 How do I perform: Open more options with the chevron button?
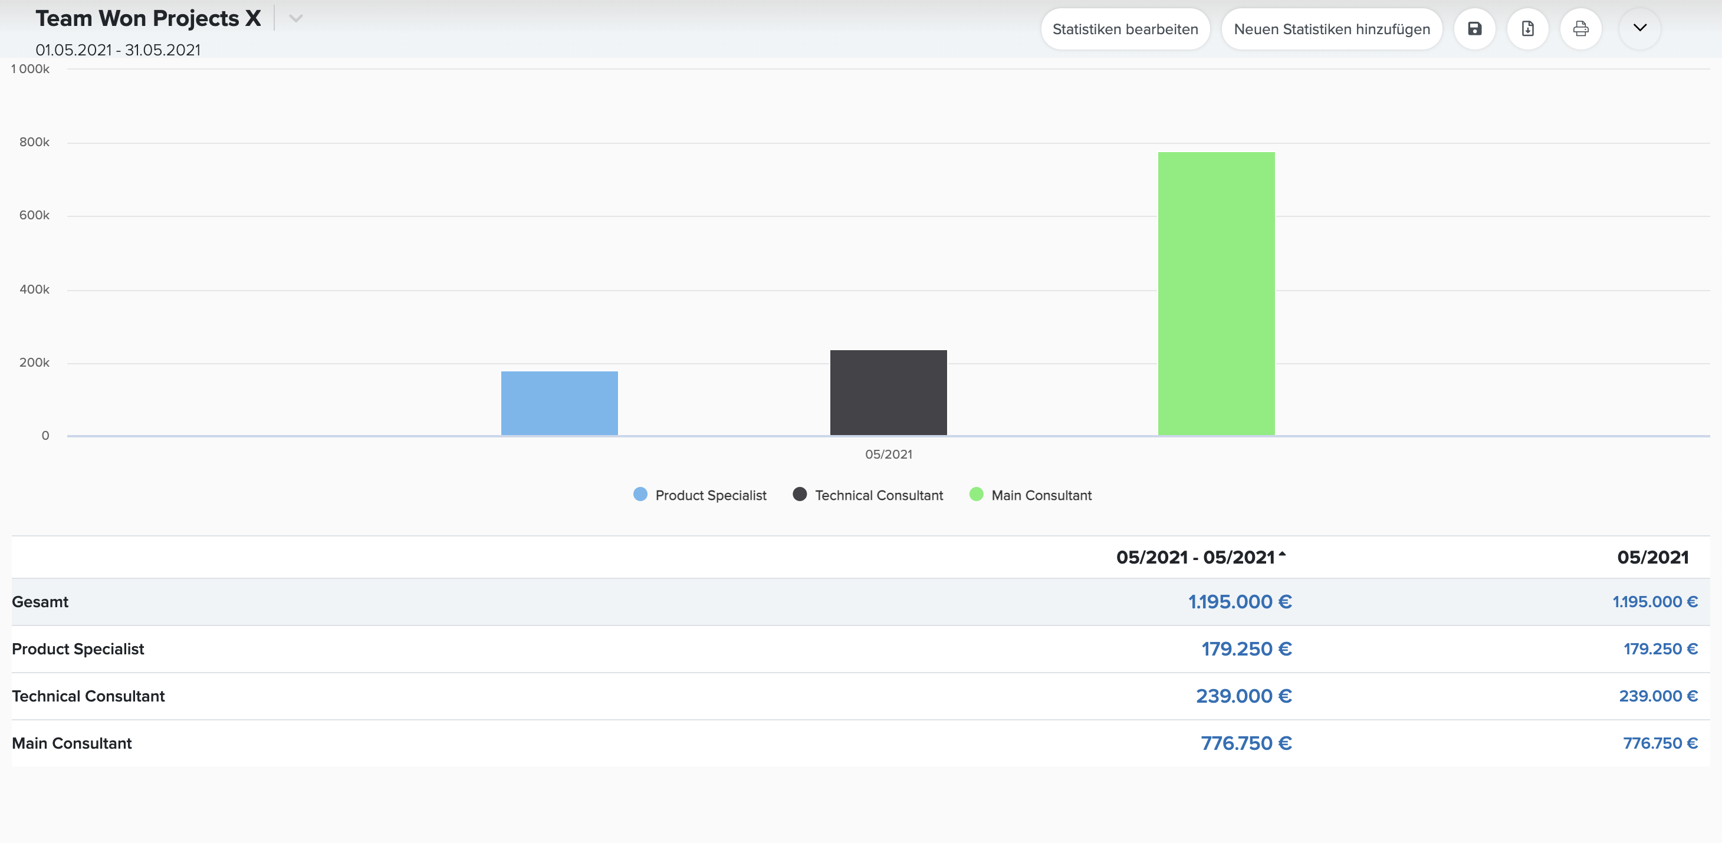pos(1640,29)
